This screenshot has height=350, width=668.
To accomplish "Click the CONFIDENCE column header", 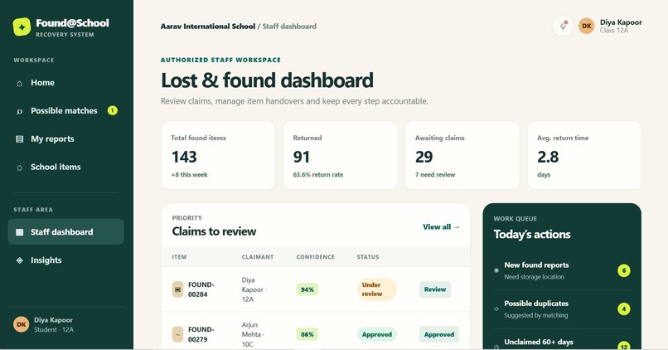I will point(315,257).
